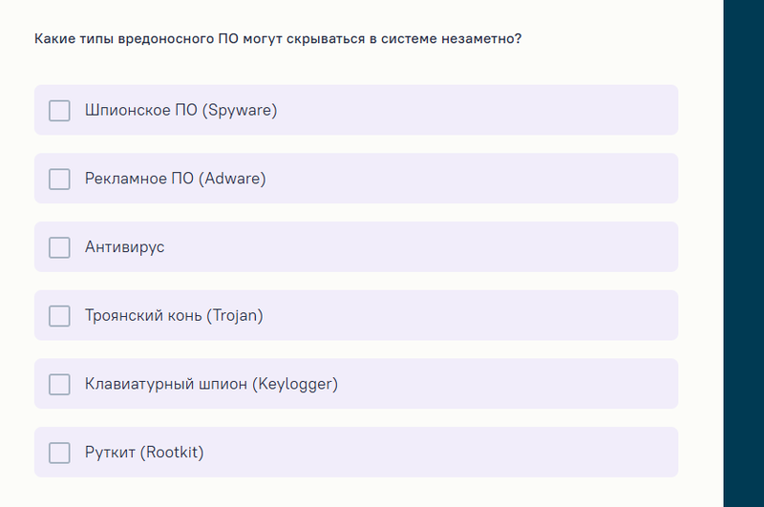The height and width of the screenshot is (507, 764).
Task: Click the word '(Keylogger)' in parentheses
Action: coord(295,385)
